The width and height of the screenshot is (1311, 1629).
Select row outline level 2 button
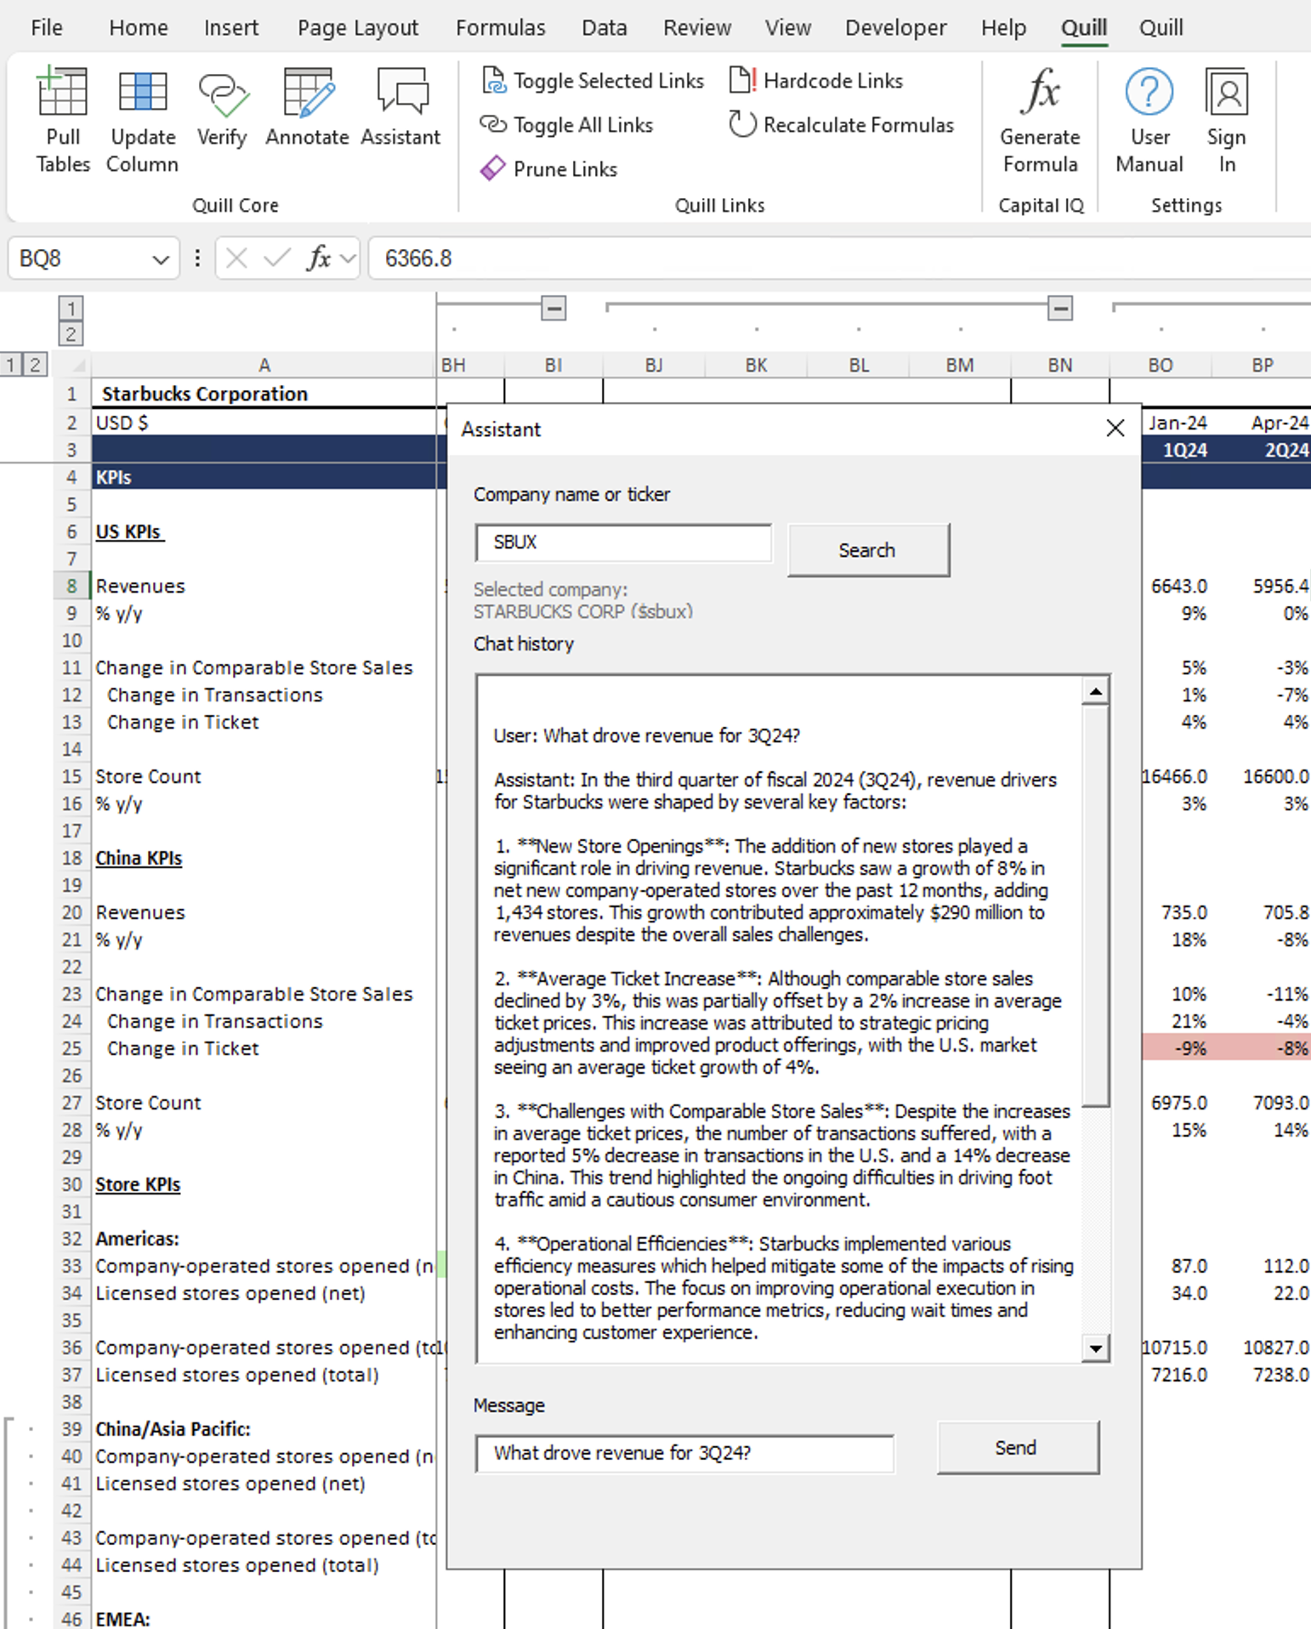(x=35, y=366)
